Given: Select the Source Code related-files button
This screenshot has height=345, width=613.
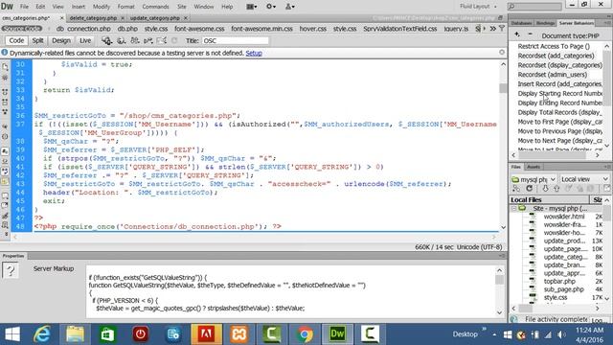Looking at the screenshot, I should click(x=21, y=29).
